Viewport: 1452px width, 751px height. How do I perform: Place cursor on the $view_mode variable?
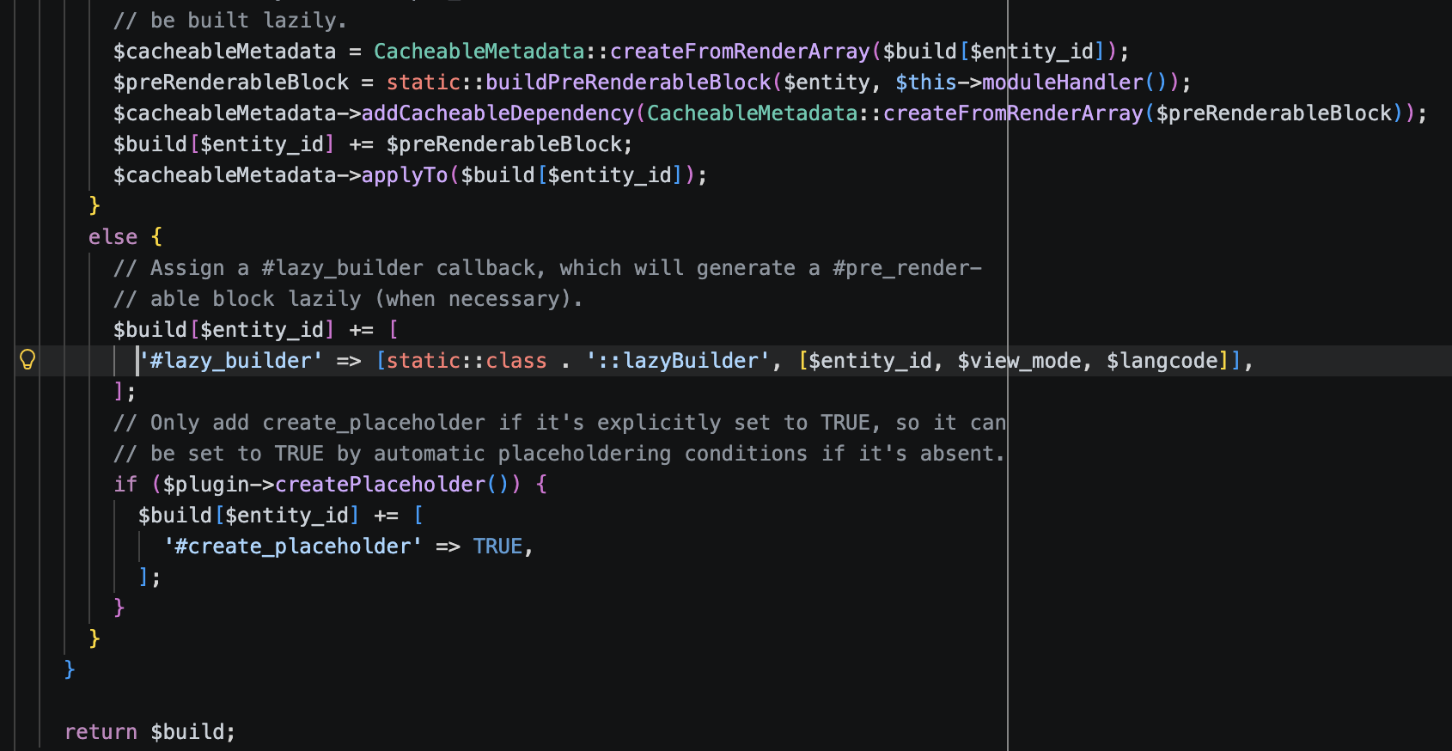1018,361
